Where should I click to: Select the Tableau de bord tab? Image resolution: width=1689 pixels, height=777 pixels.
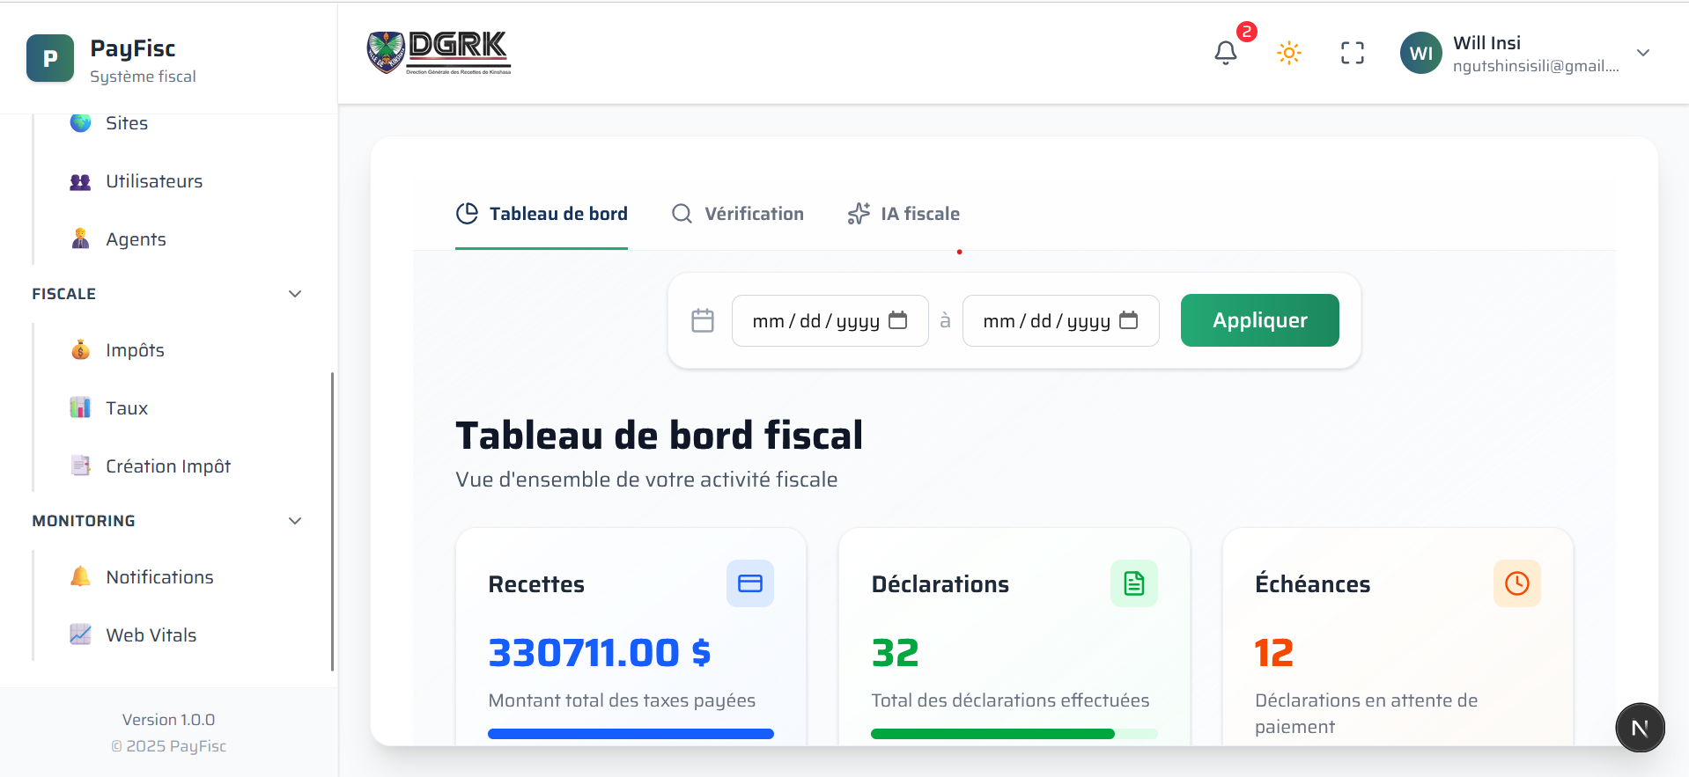[x=542, y=214]
